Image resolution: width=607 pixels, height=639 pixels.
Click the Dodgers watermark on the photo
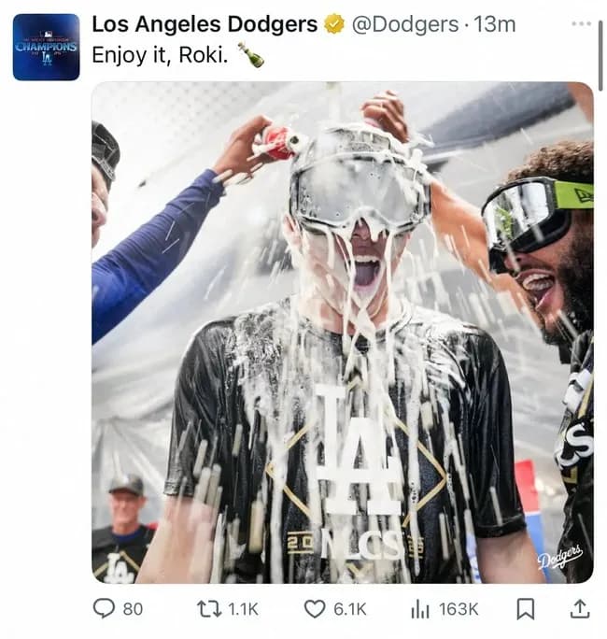(560, 557)
